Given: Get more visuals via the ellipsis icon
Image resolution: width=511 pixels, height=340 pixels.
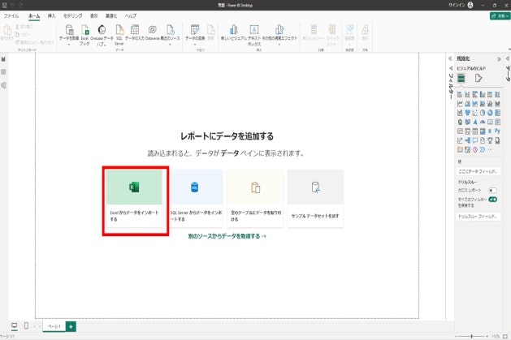Looking at the screenshot, I should pos(490,149).
